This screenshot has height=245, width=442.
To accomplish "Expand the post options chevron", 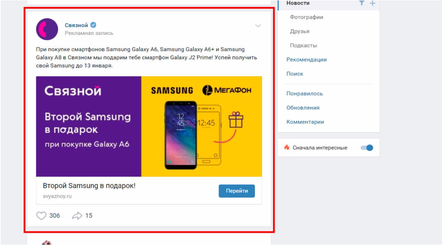I will (258, 26).
